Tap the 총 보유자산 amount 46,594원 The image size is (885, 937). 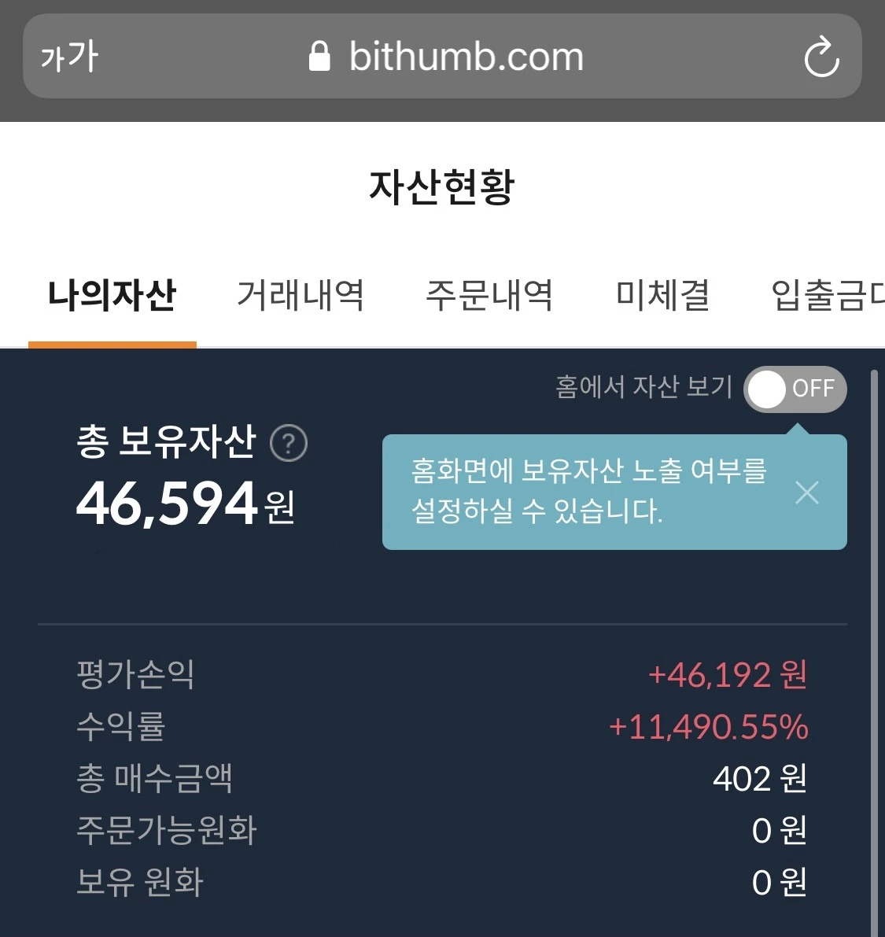[185, 504]
